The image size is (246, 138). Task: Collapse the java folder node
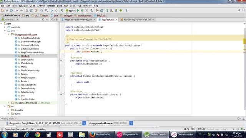[x=5, y=31]
